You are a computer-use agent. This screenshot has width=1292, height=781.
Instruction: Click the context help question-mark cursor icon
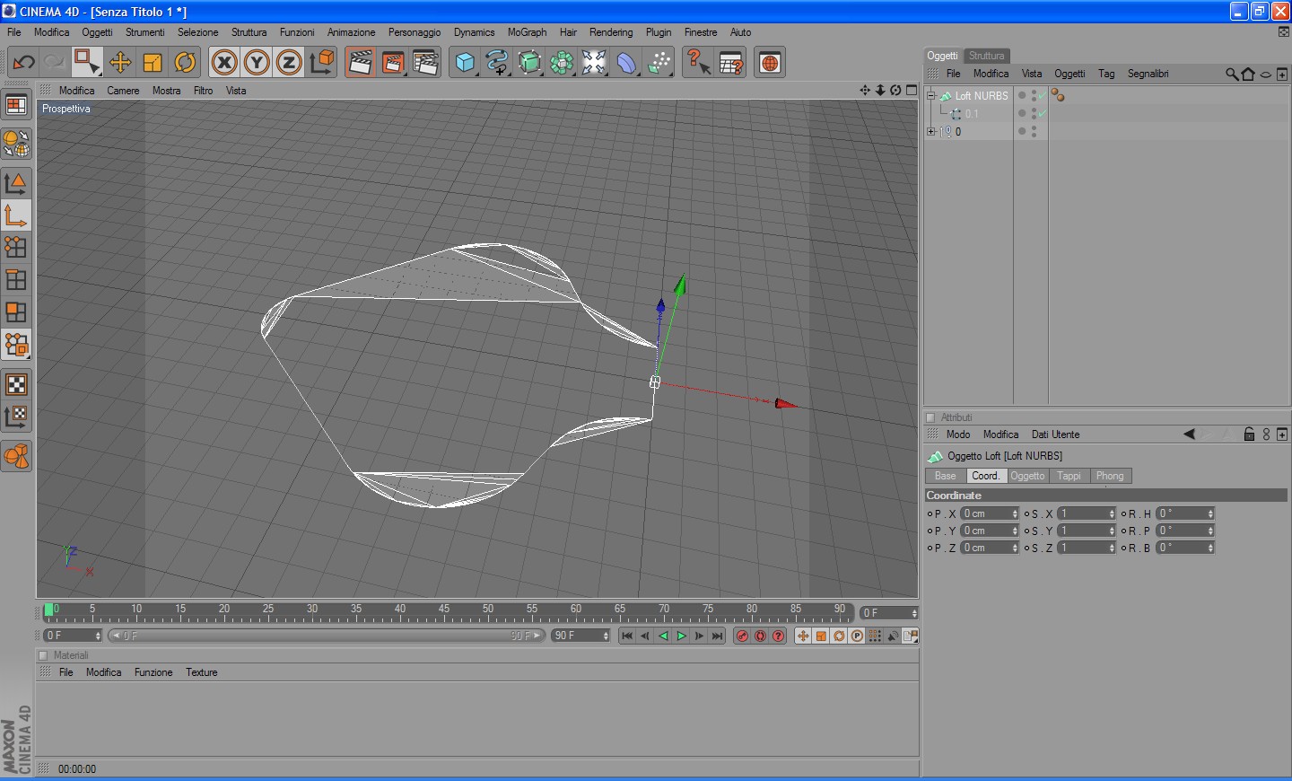click(698, 63)
